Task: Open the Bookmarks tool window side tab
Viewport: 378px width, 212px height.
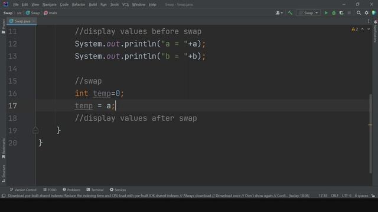Action: 4,148
